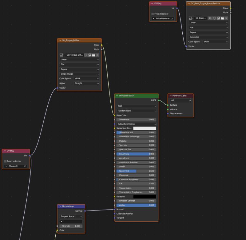Open image file browser in Std_Tongue_Diffuse node
The width and height of the screenshot is (246, 240).
(x=94, y=55)
